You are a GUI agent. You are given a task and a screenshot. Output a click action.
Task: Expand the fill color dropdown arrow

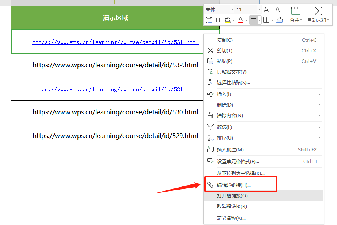coord(234,20)
